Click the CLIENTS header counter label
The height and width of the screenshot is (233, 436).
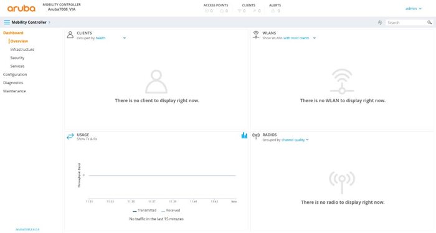(x=249, y=5)
